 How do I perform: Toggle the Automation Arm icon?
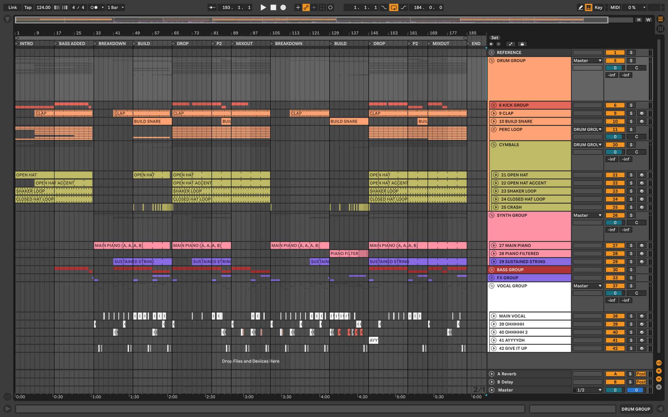click(306, 7)
